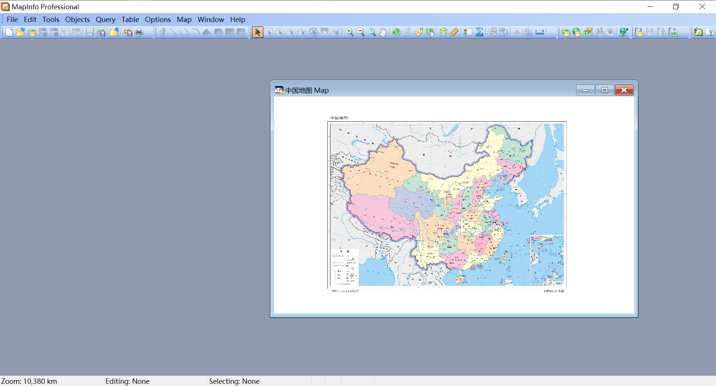Open the Objects menu
The image size is (716, 386).
pos(78,19)
